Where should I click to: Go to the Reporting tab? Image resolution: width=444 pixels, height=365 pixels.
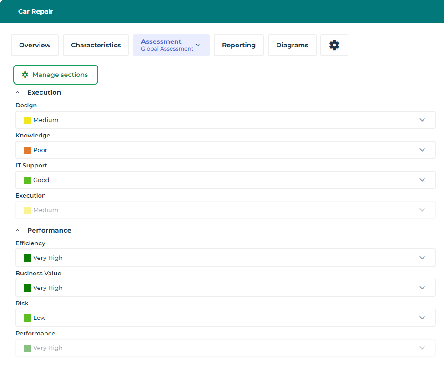tap(239, 45)
